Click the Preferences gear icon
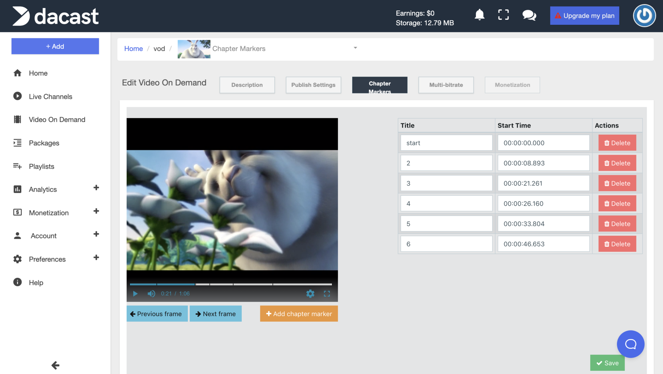 17,259
